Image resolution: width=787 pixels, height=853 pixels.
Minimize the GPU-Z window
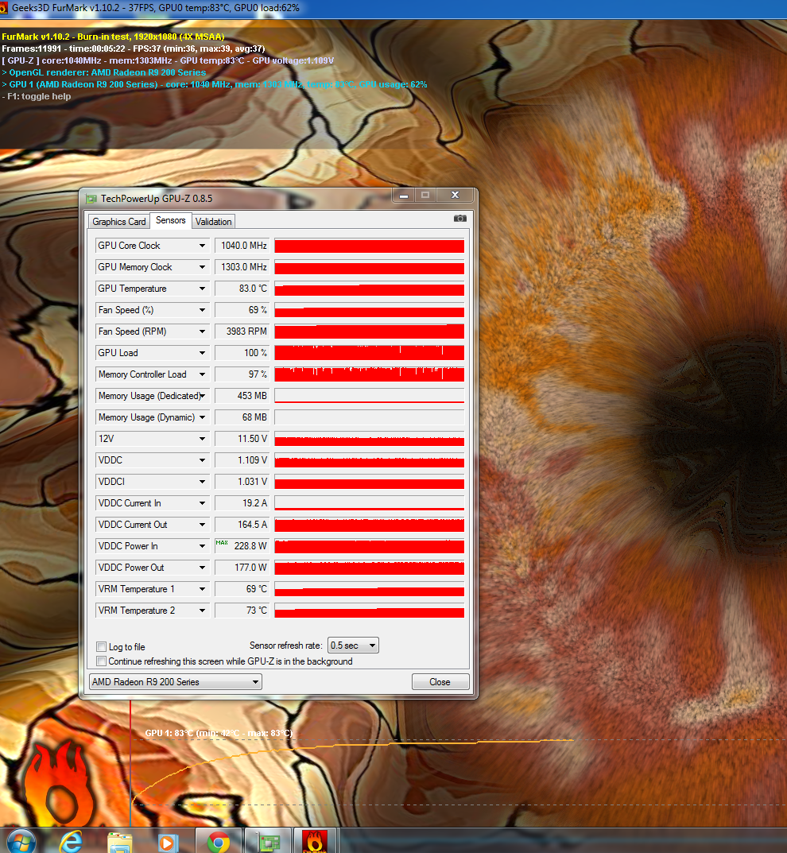click(x=404, y=196)
